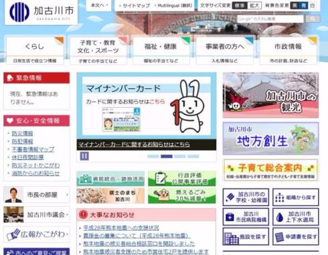328x255 pixels.
Task: Select the blue background color
Action: [303, 5]
